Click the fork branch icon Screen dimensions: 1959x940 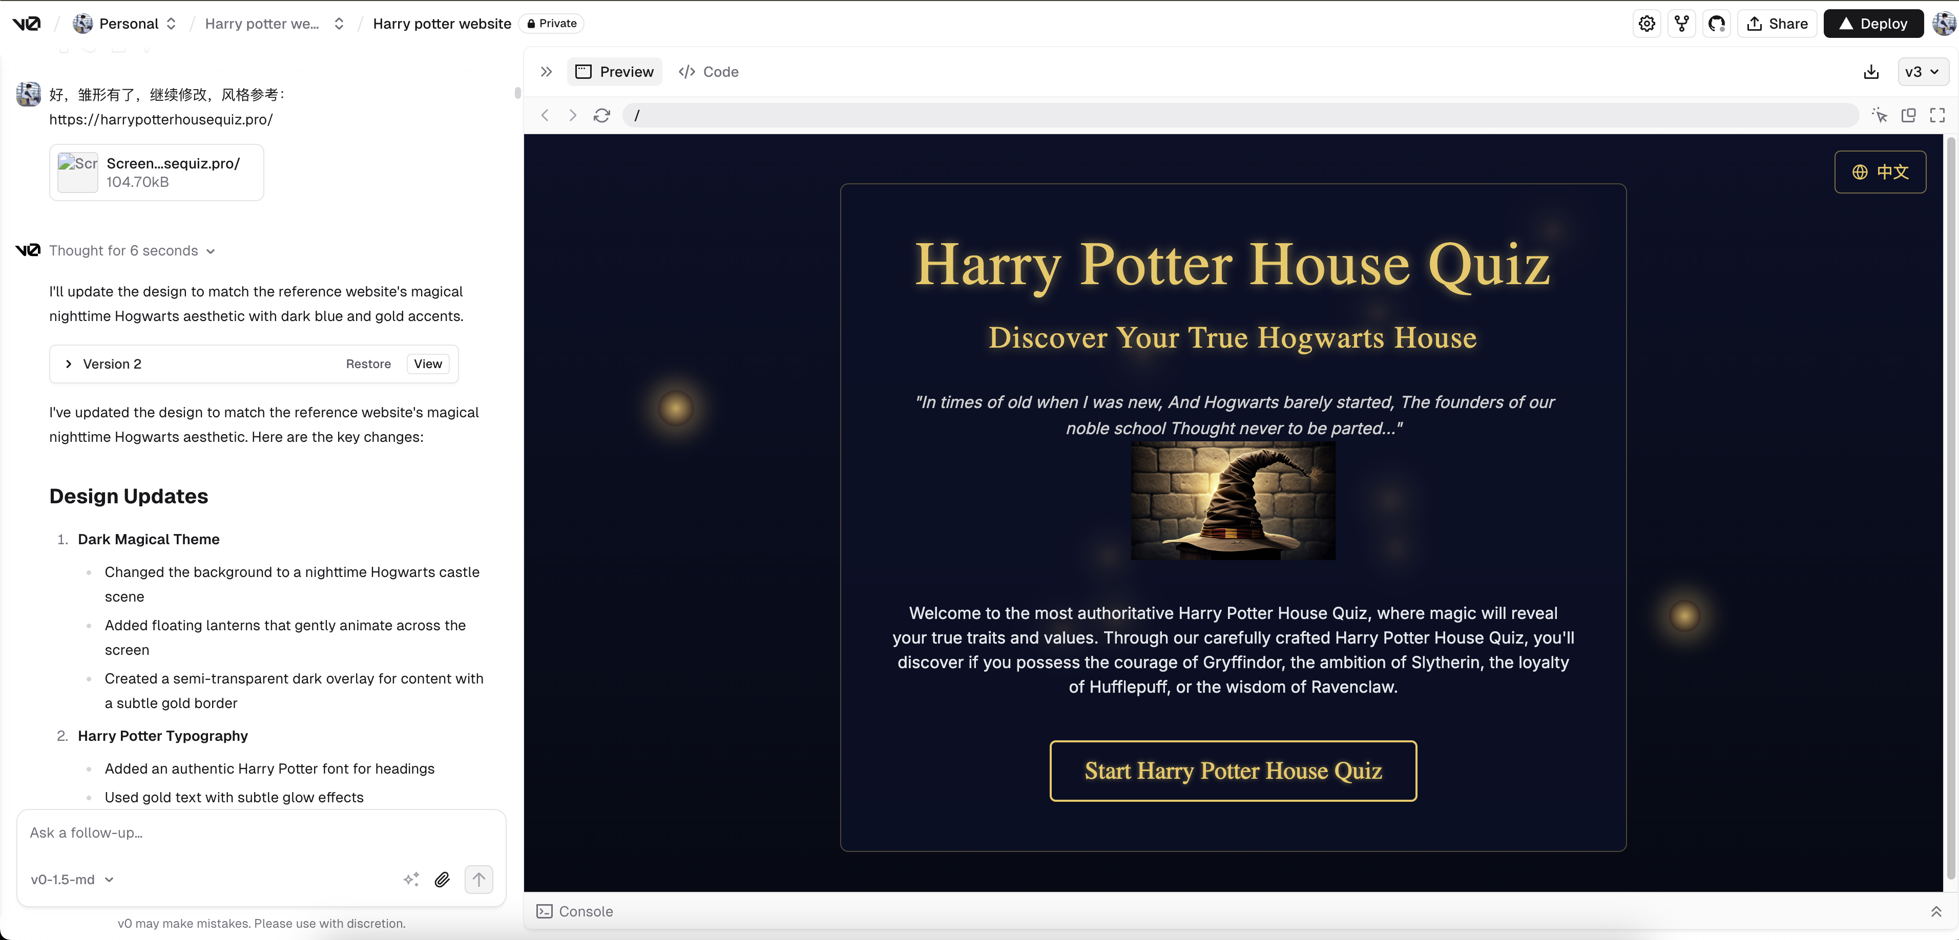click(1681, 24)
